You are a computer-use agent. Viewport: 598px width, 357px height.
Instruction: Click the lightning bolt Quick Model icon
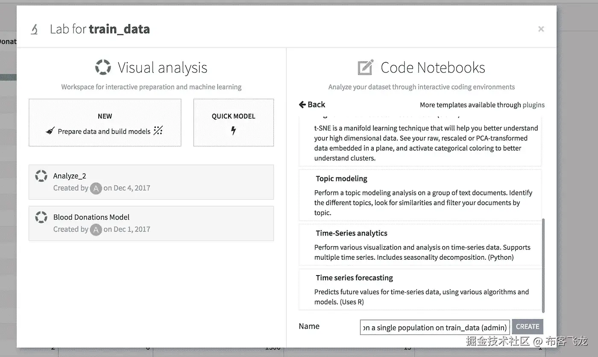233,131
